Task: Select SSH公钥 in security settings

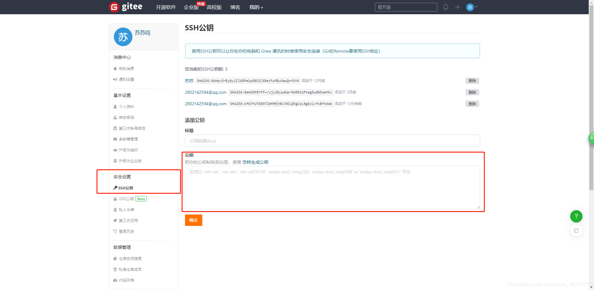Action: tap(126, 188)
